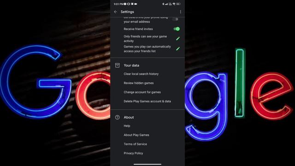Open the Help entry
Viewport: 295px width, 166px height.
pos(127,126)
